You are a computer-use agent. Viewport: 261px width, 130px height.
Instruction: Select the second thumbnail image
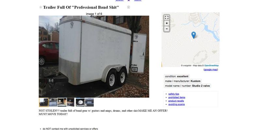(x=53, y=102)
